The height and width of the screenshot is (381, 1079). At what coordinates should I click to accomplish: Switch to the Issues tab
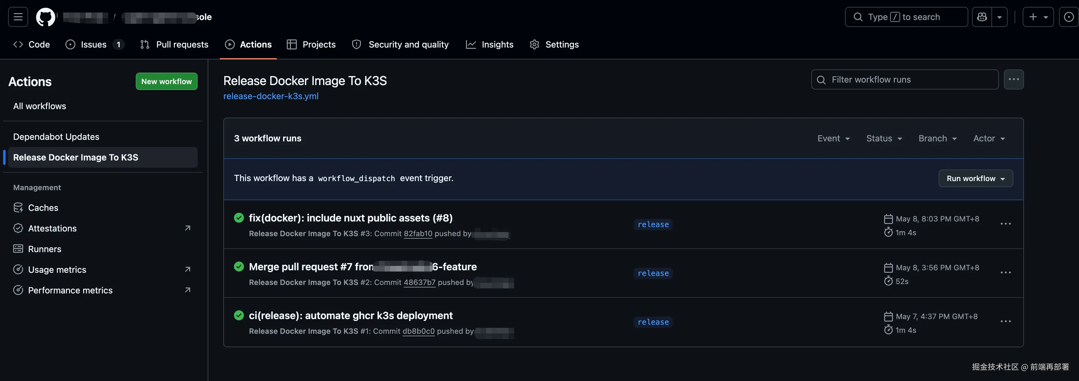95,44
